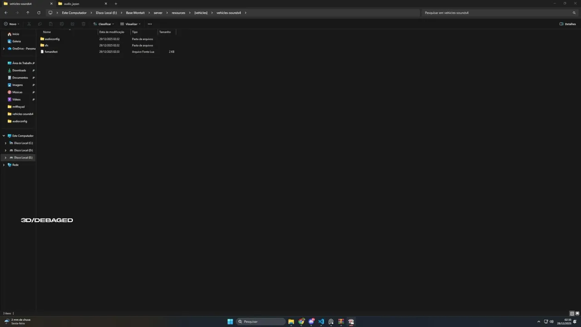Go to server folder in breadcrumb
The height and width of the screenshot is (327, 581).
pyautogui.click(x=158, y=13)
